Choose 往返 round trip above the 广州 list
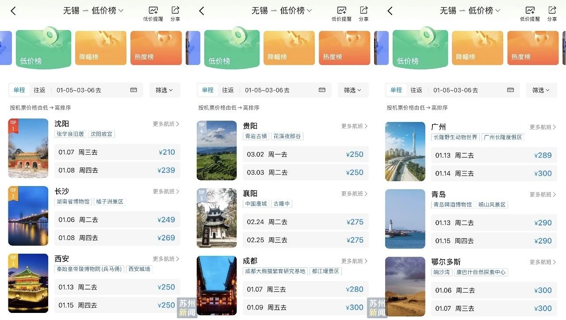The width and height of the screenshot is (566, 320). (x=417, y=90)
